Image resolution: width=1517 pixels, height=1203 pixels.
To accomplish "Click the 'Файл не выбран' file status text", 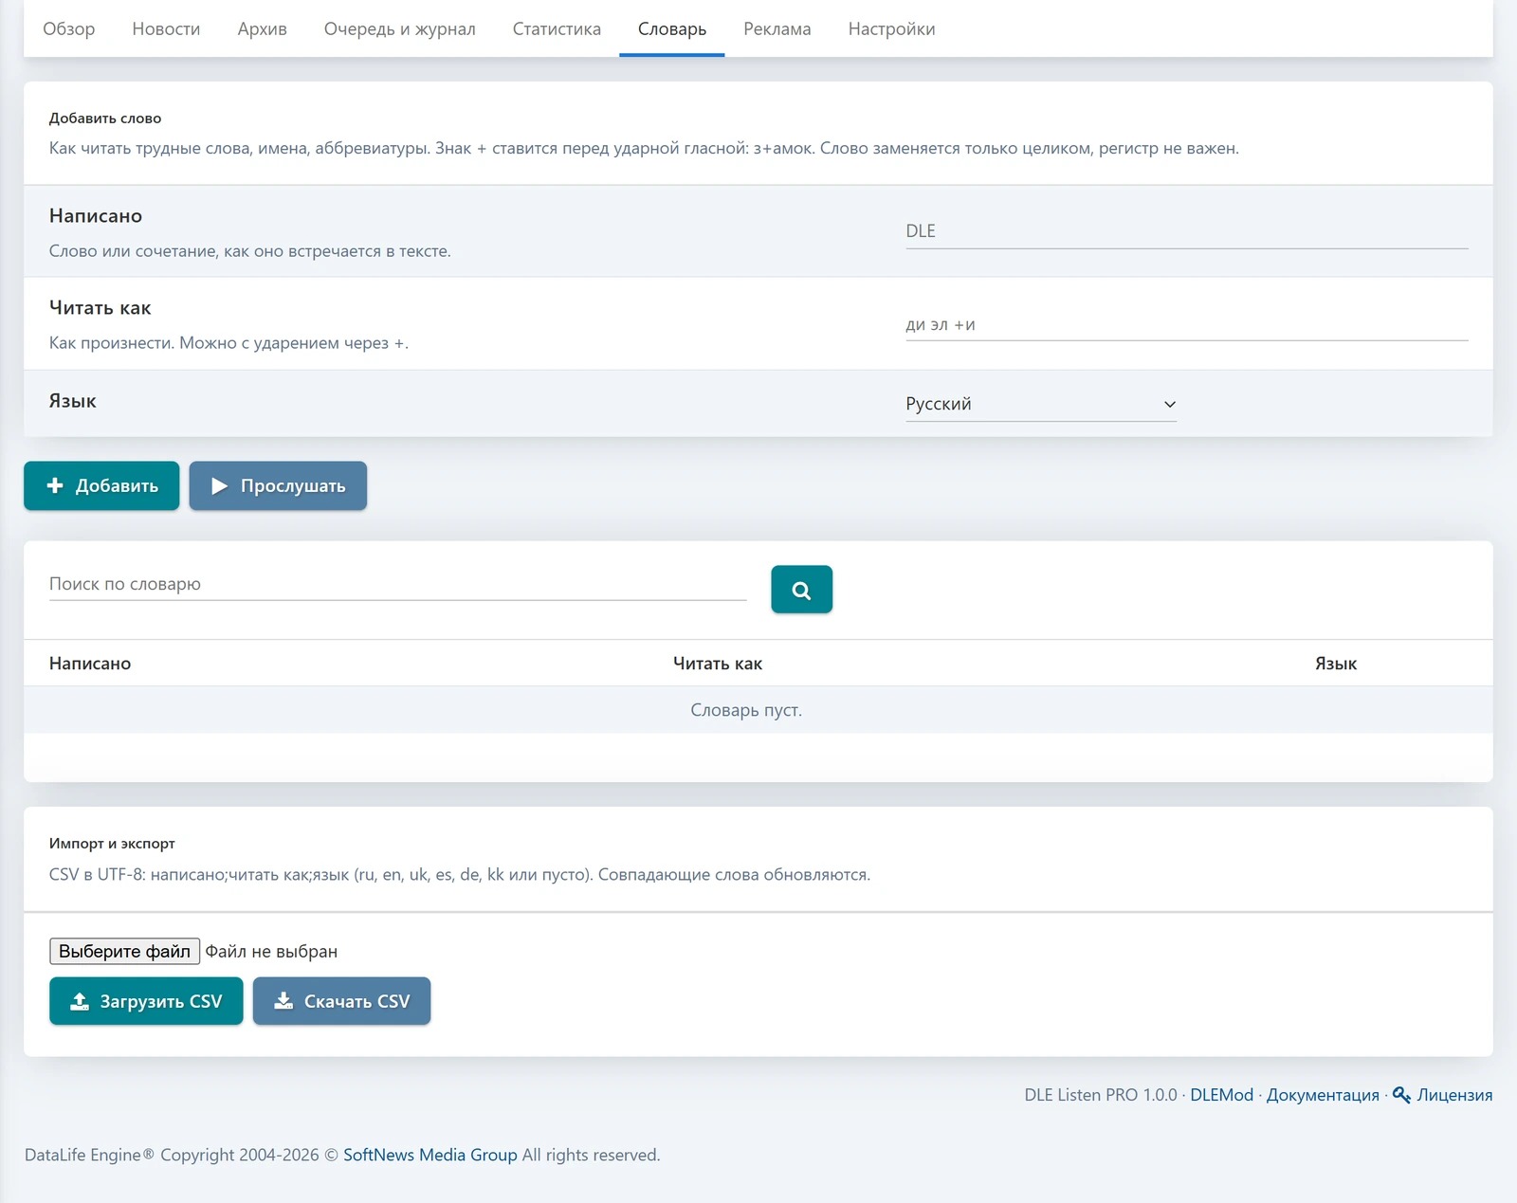I will [x=271, y=951].
